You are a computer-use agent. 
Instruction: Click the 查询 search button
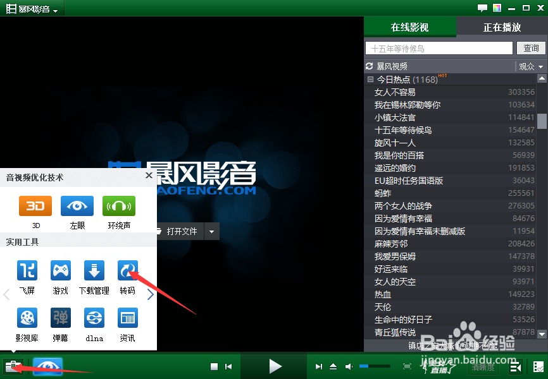[x=531, y=48]
